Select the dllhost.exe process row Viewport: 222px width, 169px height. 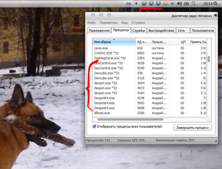[x=149, y=113]
